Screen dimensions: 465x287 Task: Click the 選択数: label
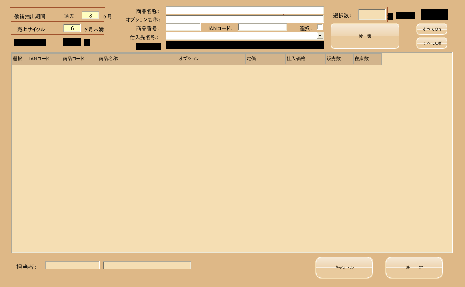point(342,16)
